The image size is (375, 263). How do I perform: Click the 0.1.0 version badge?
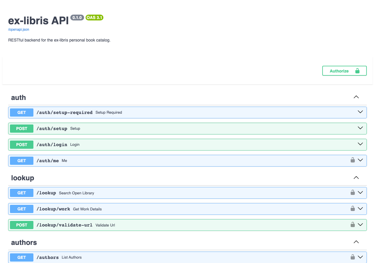77,17
